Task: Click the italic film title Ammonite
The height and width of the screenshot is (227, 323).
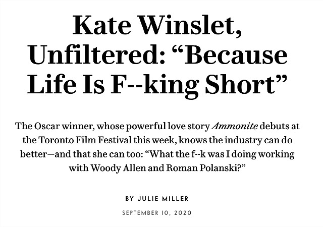Action: (x=235, y=126)
